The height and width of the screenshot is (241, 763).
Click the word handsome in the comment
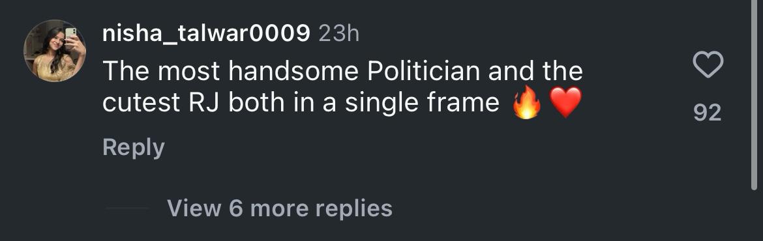294,72
